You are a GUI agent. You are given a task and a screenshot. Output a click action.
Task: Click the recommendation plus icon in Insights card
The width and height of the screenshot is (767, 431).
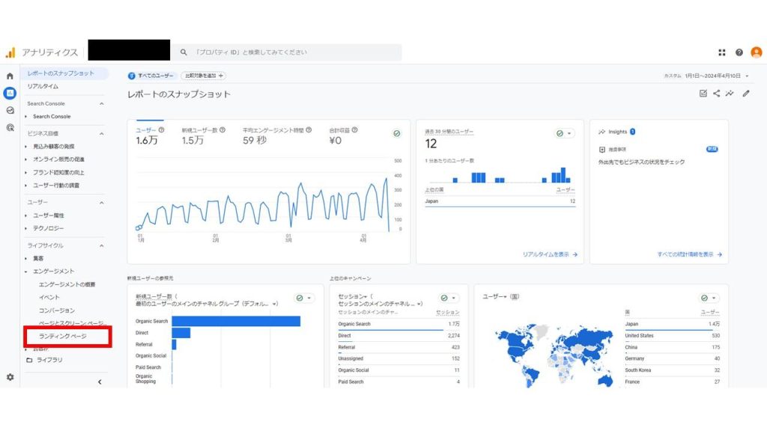pyautogui.click(x=602, y=150)
